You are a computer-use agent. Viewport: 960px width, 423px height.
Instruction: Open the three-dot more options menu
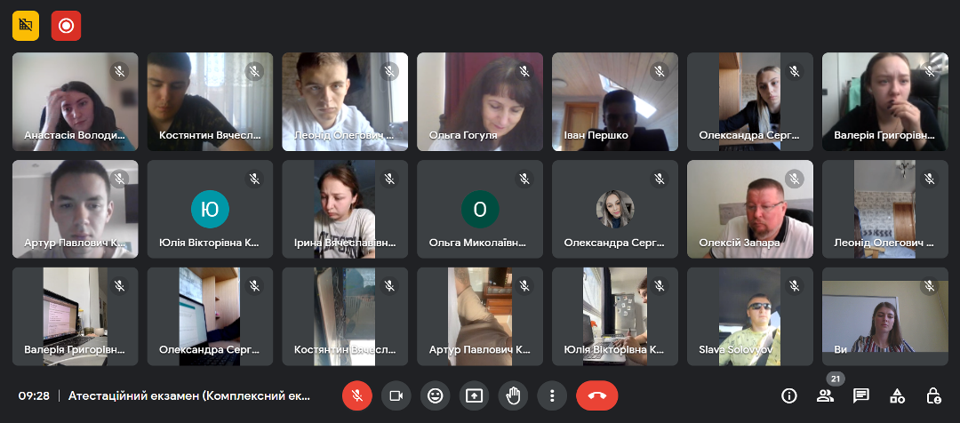[x=552, y=396]
